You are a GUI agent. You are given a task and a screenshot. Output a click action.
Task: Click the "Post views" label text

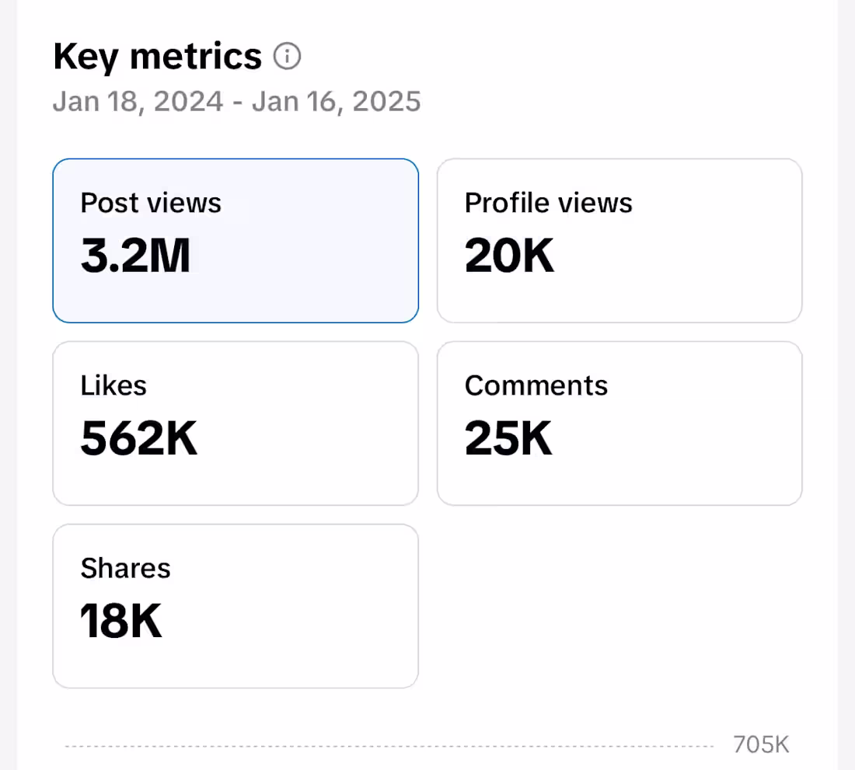coord(152,204)
